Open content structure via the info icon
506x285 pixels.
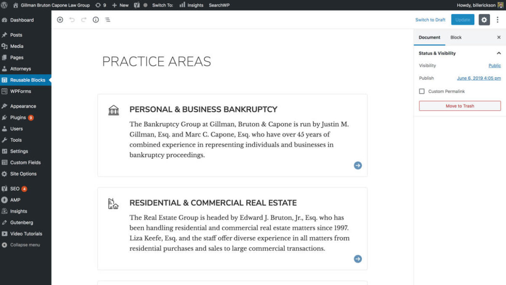pos(95,20)
